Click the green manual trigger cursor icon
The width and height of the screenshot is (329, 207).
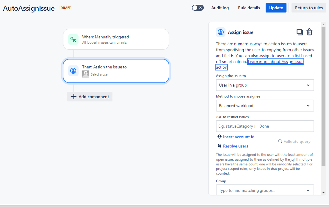73,39
